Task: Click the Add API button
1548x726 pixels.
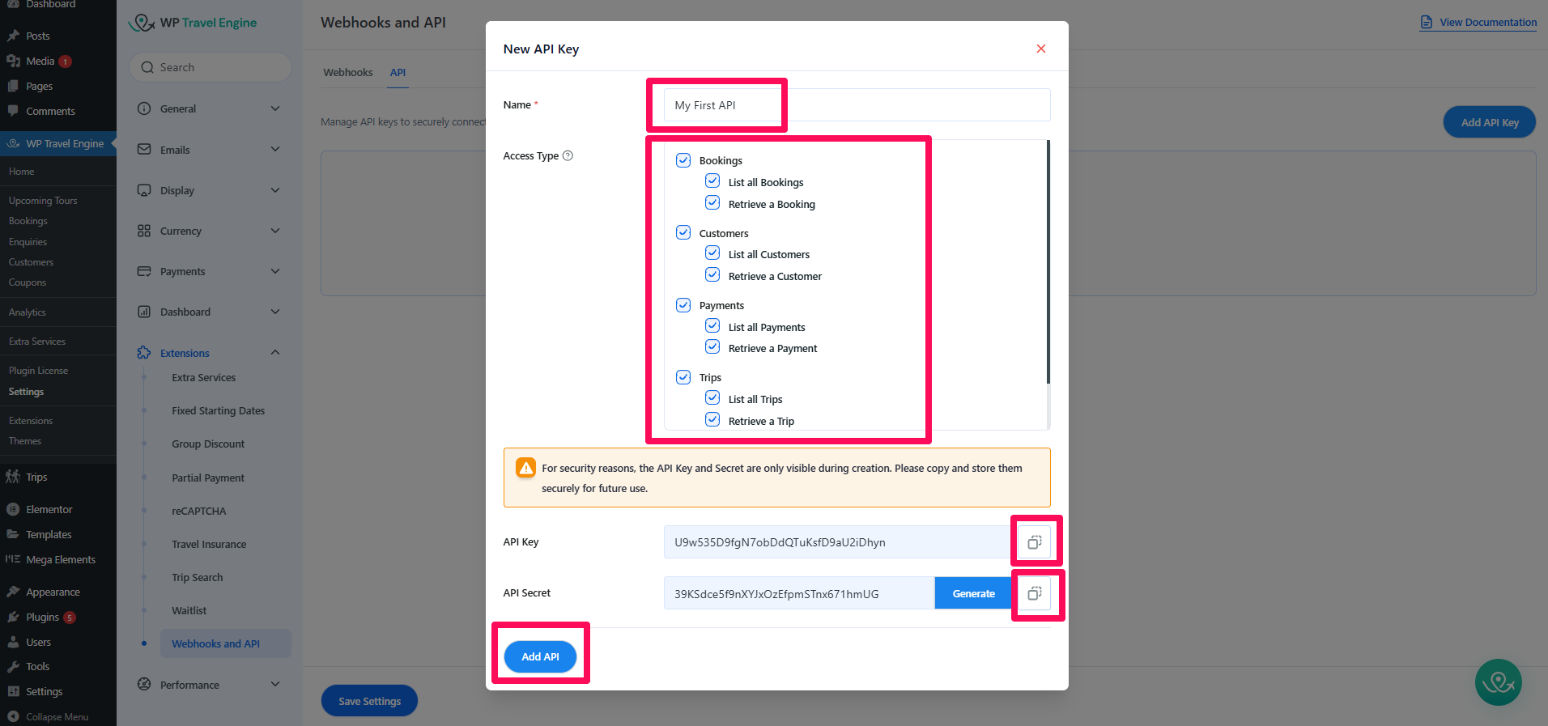Action: click(x=540, y=656)
